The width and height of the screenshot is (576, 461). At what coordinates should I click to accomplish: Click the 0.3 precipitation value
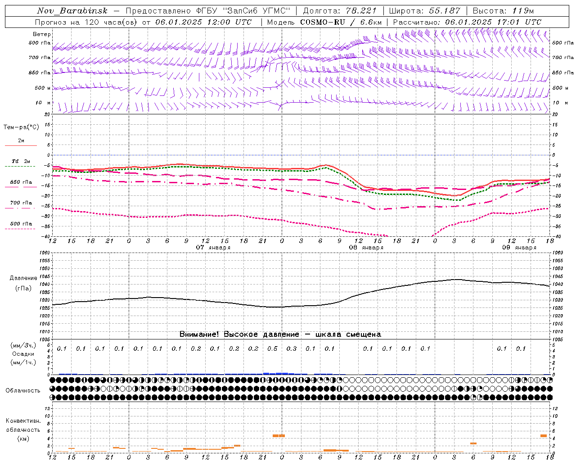[x=292, y=348]
